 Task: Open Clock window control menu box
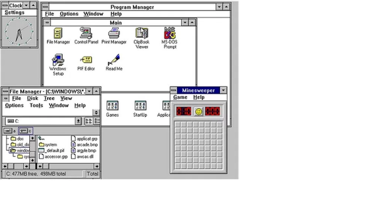[x=5, y=5]
